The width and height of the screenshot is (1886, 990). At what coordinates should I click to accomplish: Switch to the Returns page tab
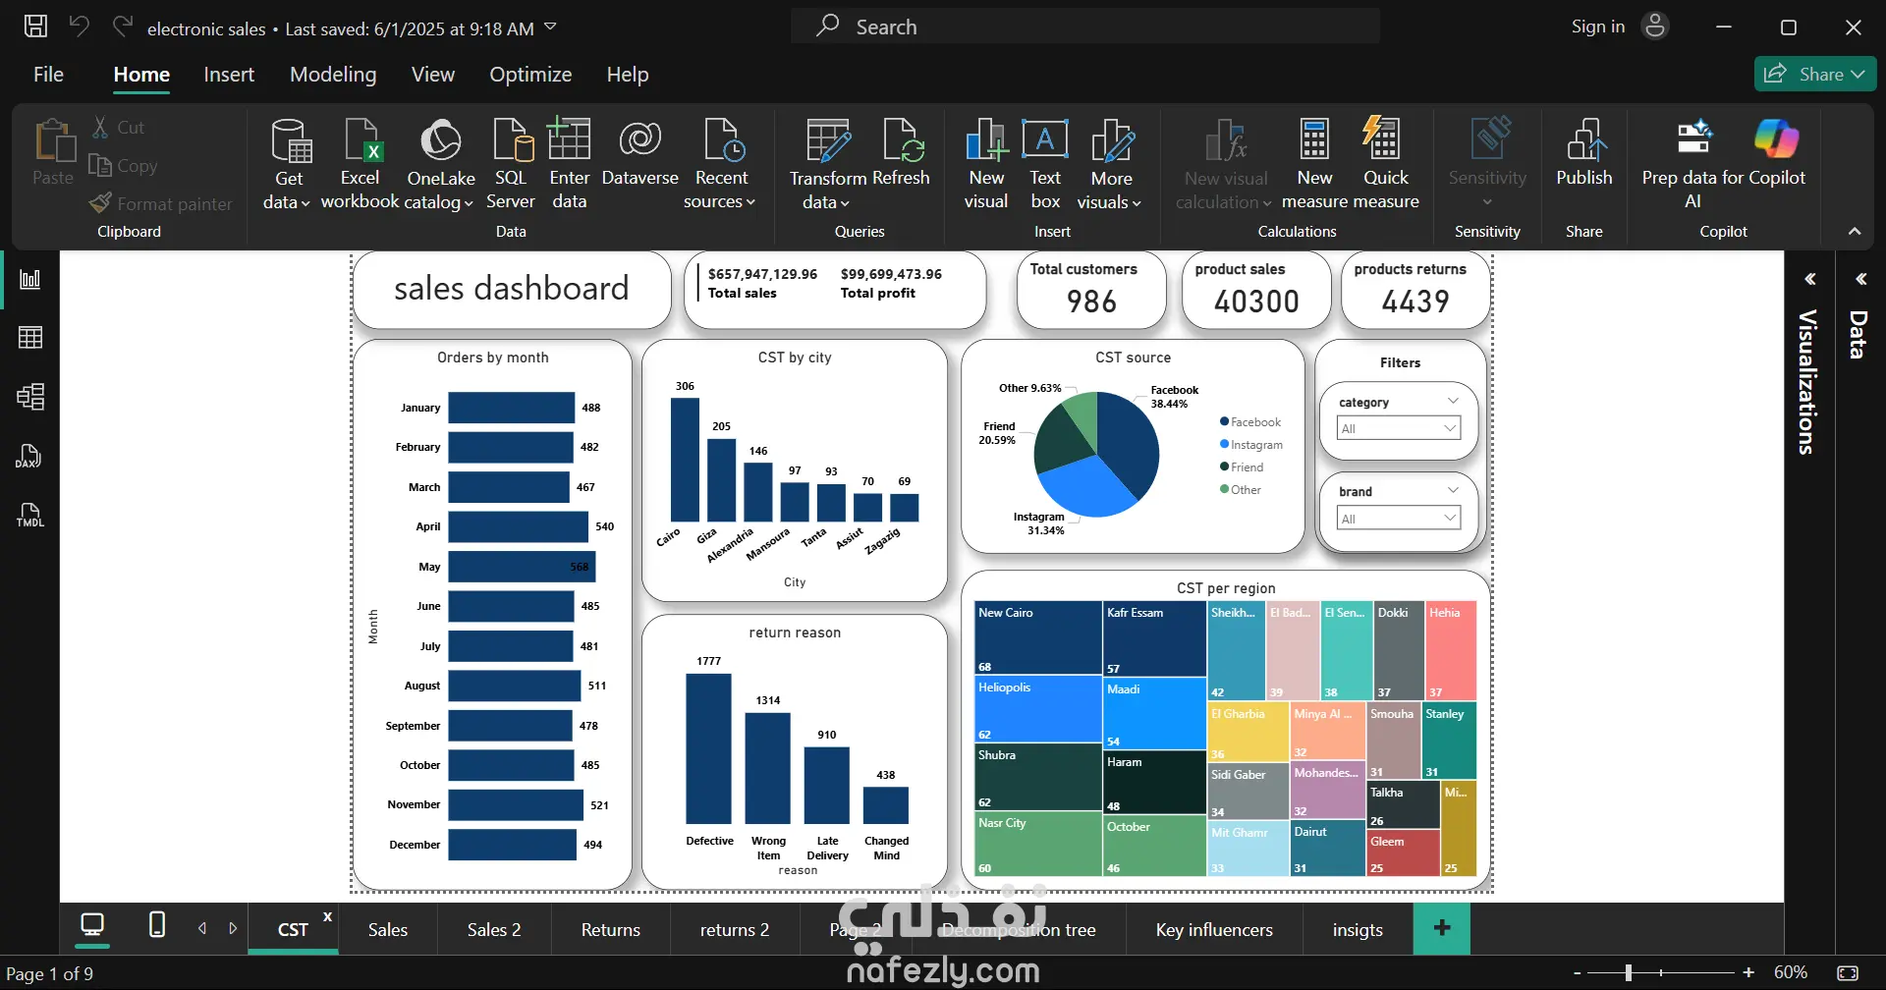[610, 929]
